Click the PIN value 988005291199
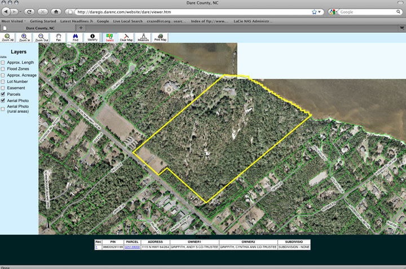Screen dimensions: 406x269 click(113, 247)
